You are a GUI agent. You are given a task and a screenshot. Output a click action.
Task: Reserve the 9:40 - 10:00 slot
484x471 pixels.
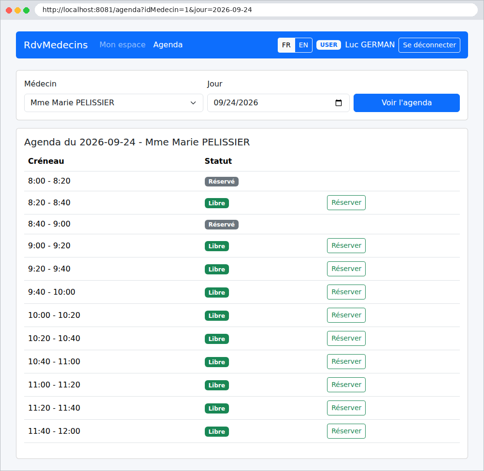[x=346, y=292]
